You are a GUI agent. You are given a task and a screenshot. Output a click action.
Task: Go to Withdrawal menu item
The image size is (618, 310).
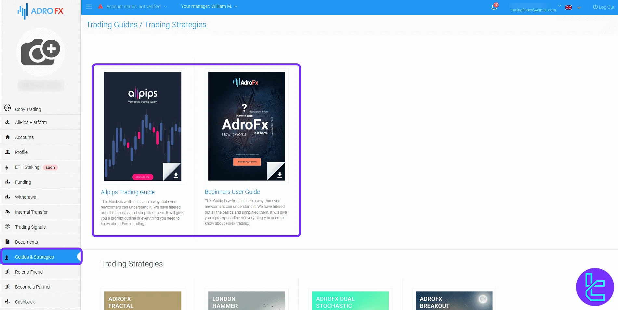coord(40,197)
